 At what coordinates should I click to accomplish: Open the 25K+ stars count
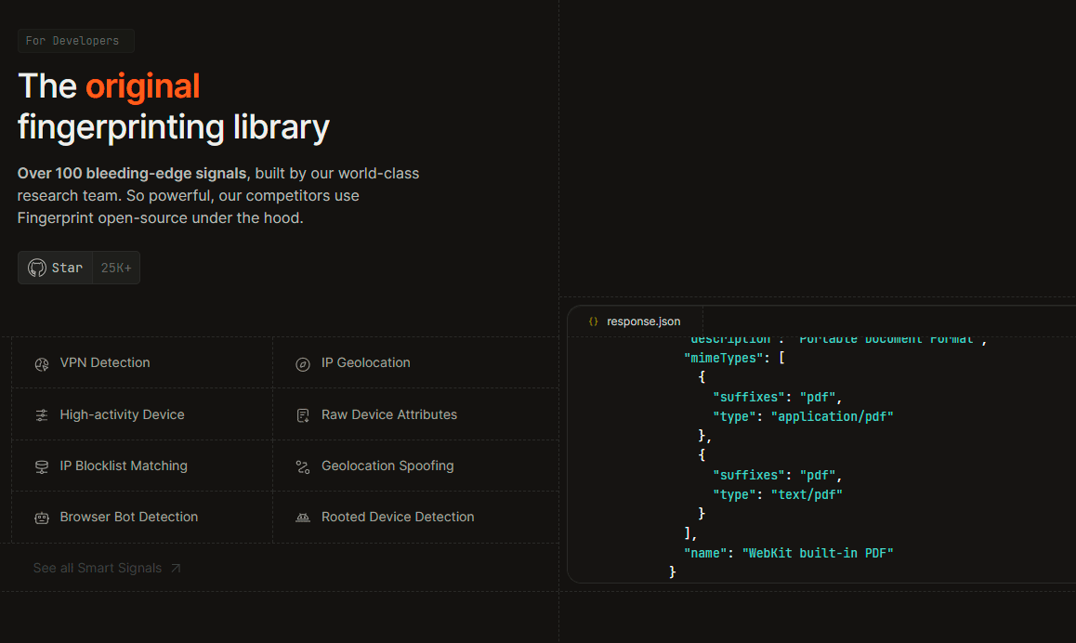pos(116,268)
